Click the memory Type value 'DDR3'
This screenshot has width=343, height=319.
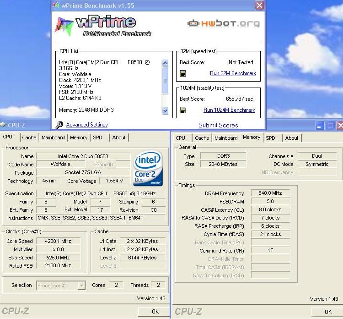tap(223, 156)
